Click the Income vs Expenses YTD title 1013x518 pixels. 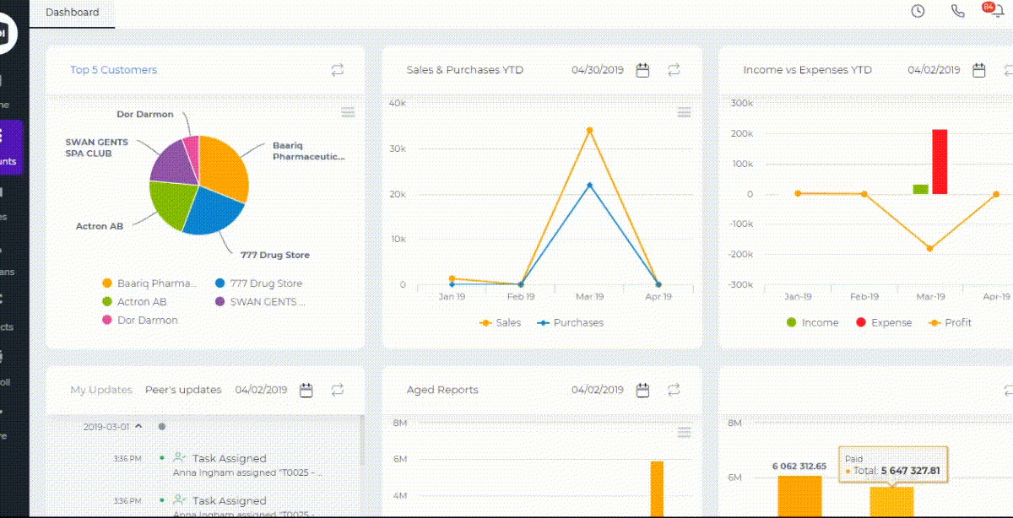[x=807, y=70]
